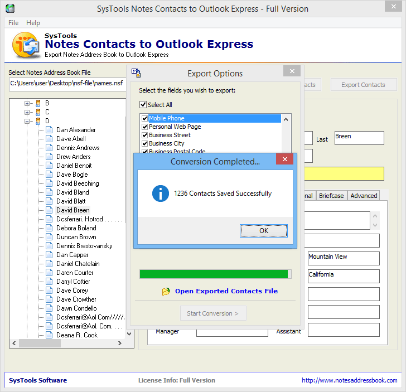
Task: Close the Export Options window
Action: point(292,71)
